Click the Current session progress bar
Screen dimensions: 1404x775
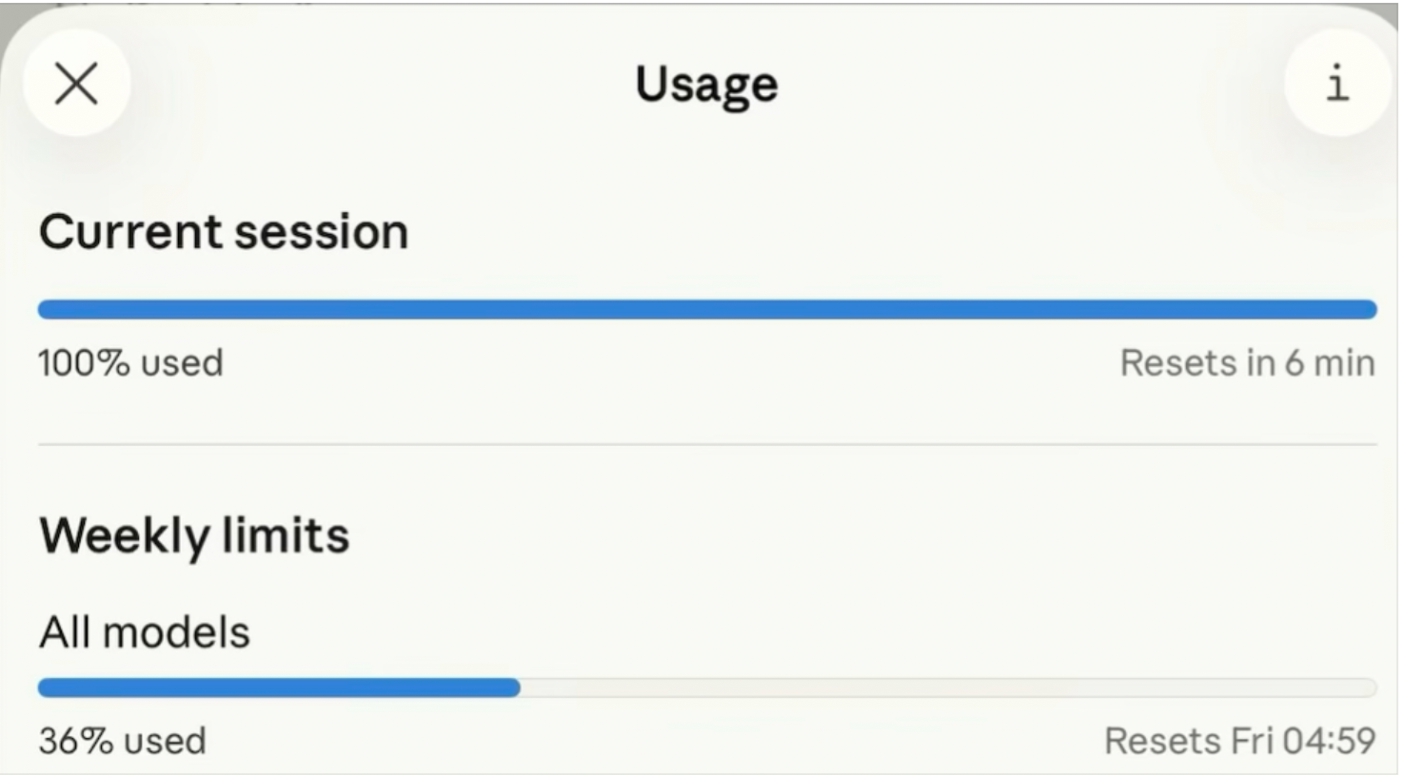pos(706,309)
